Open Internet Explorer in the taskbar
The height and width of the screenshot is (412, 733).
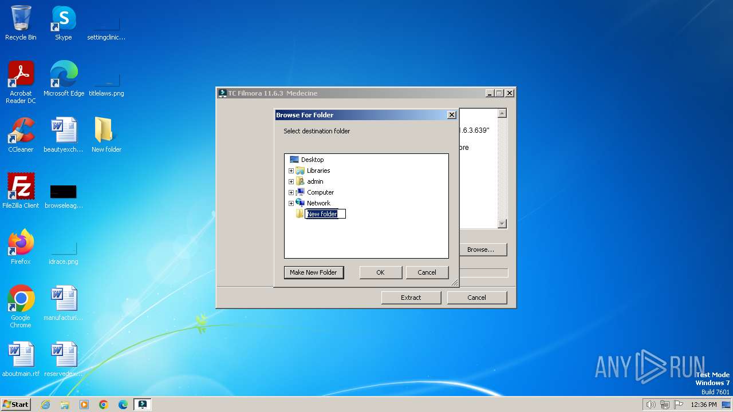pyautogui.click(x=45, y=405)
